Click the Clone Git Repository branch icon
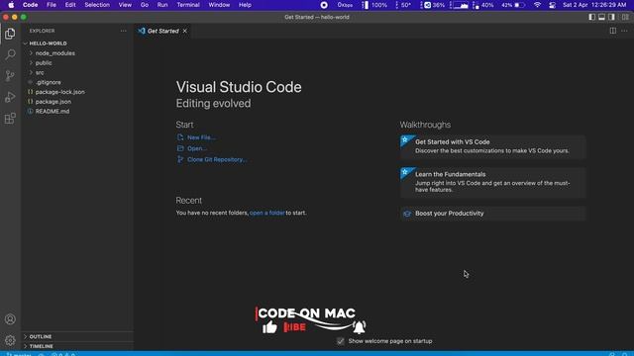This screenshot has width=634, height=356. click(180, 160)
